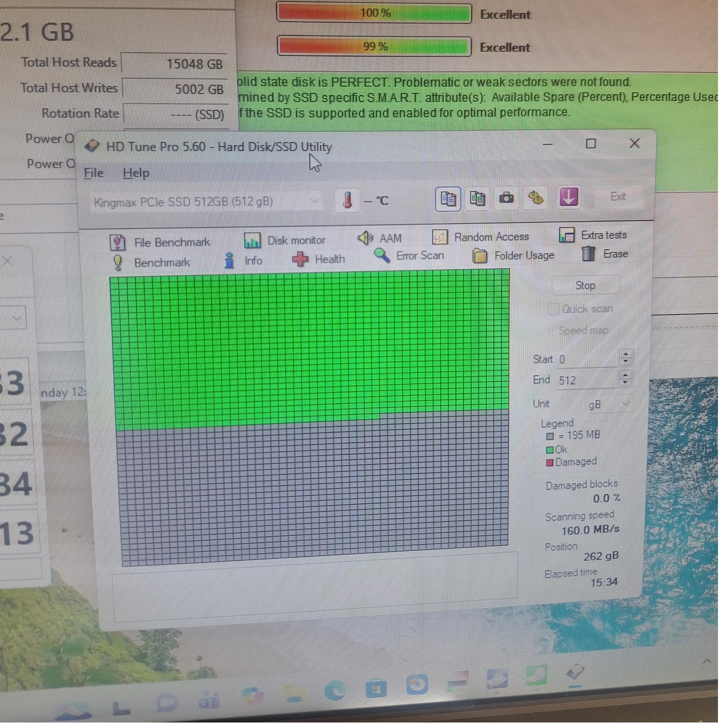724x724 pixels.
Task: Open the options wrench icon
Action: 536,198
